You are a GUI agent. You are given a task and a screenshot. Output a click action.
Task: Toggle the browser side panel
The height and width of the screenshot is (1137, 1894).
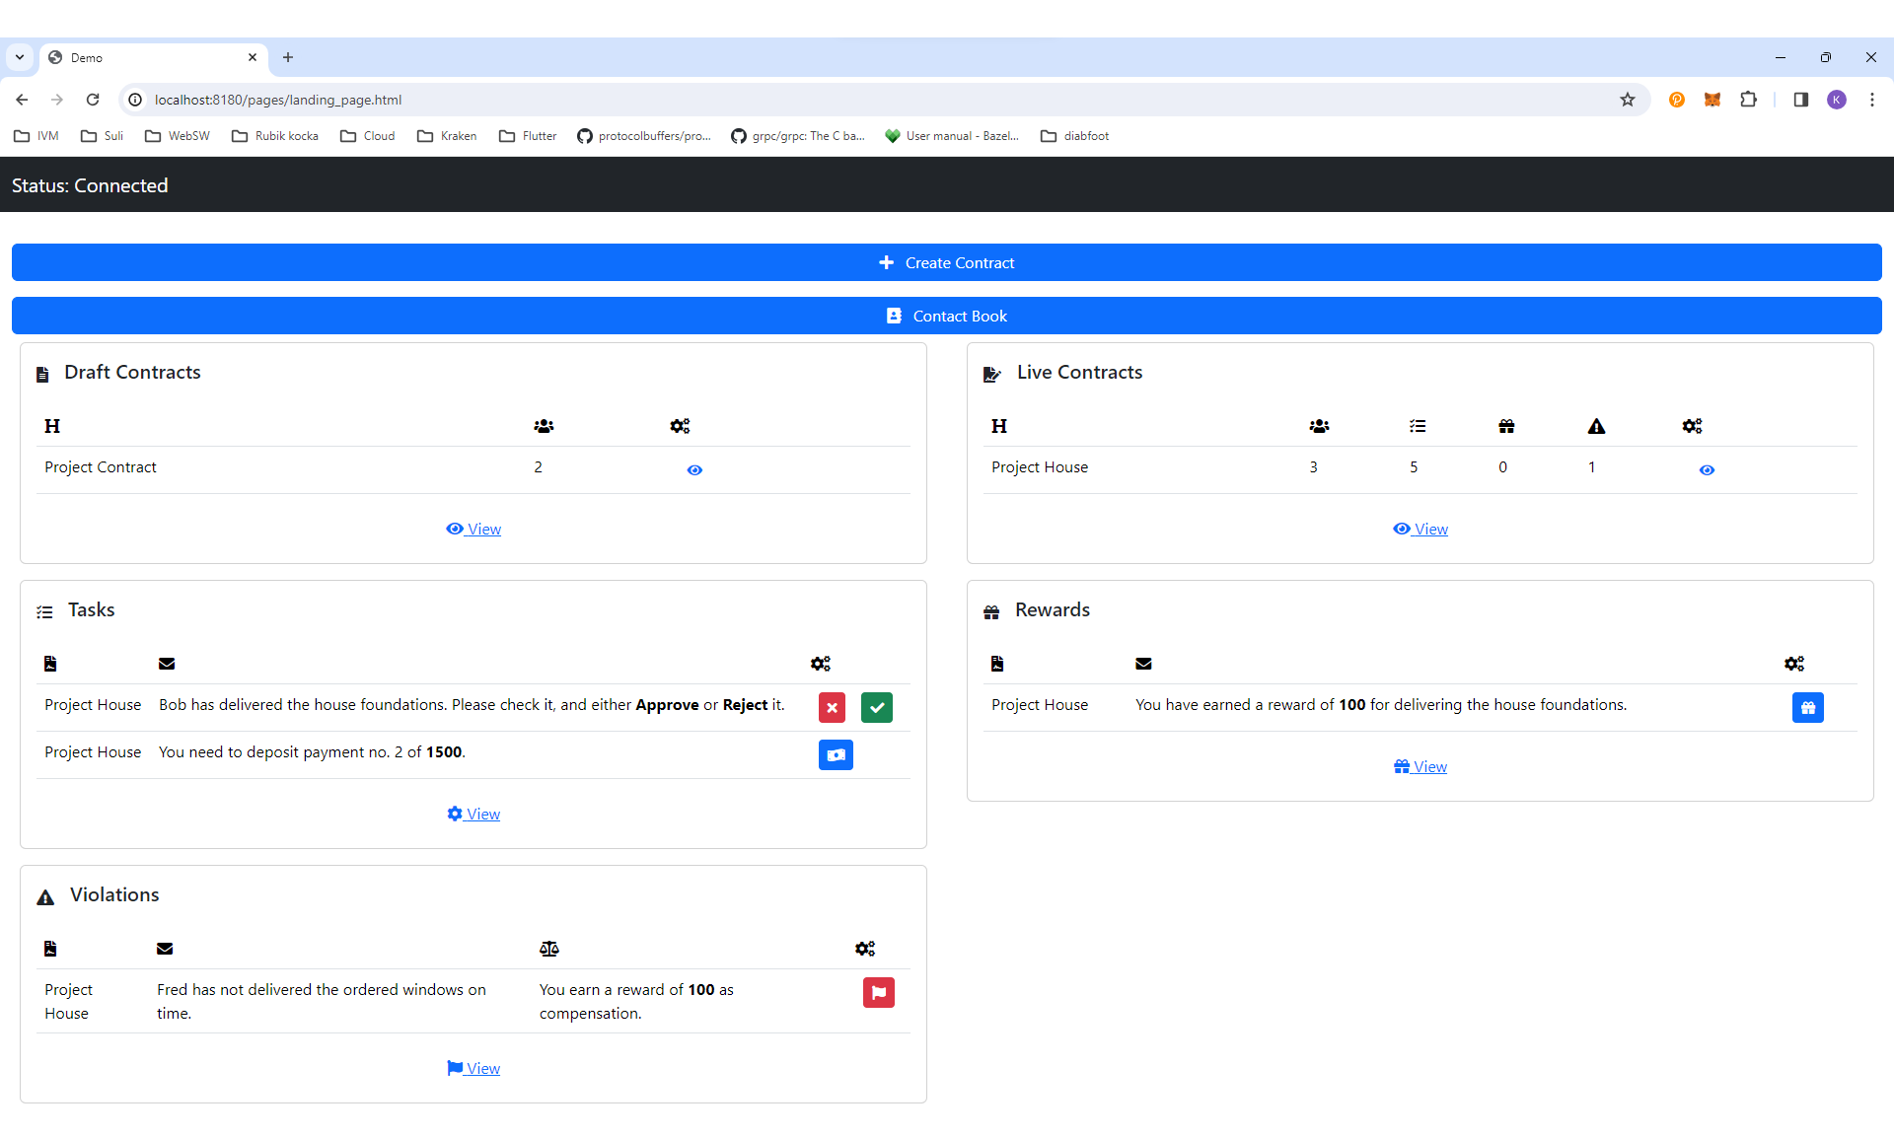1800,100
